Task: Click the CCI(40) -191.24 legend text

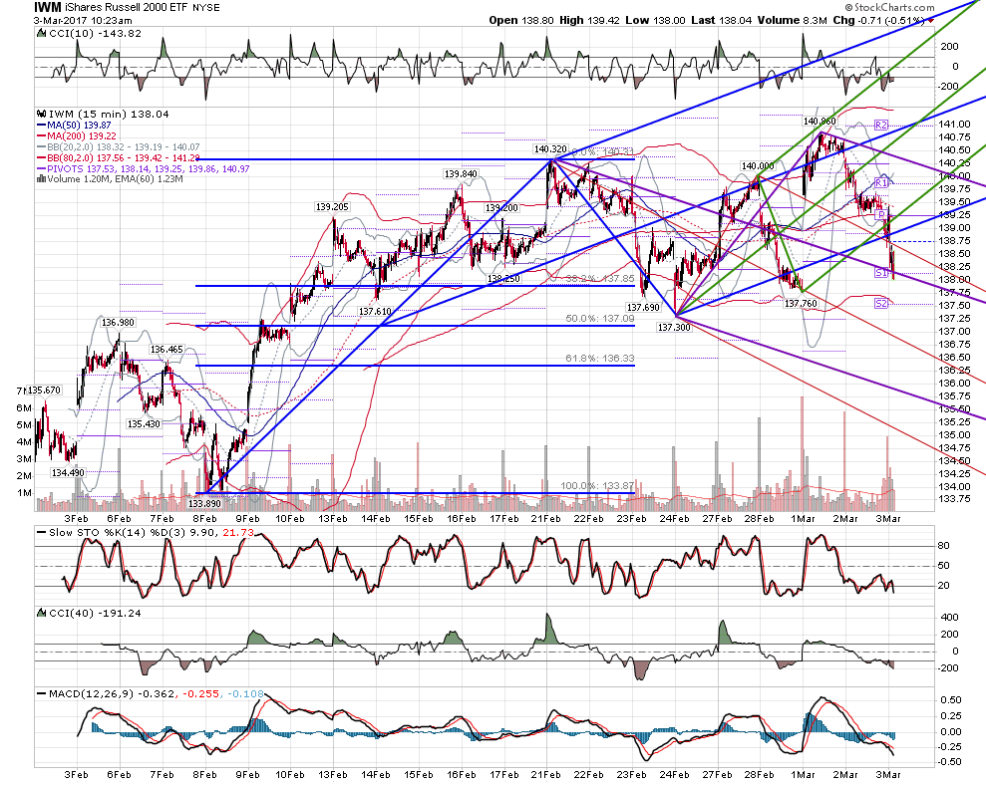Action: click(95, 613)
